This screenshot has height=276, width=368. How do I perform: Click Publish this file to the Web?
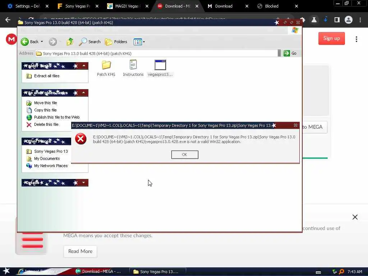(x=57, y=117)
